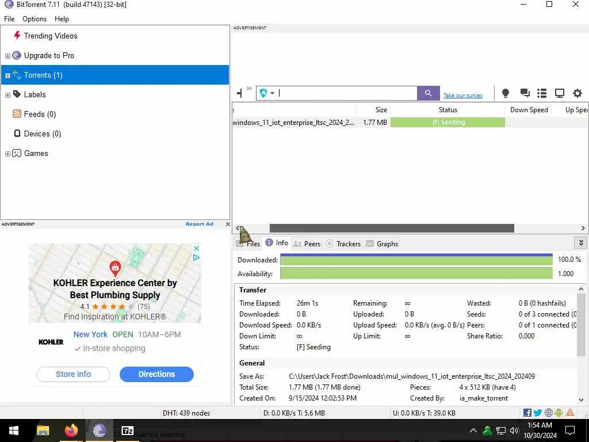
Task: Open the search provider shield dropdown
Action: [267, 93]
